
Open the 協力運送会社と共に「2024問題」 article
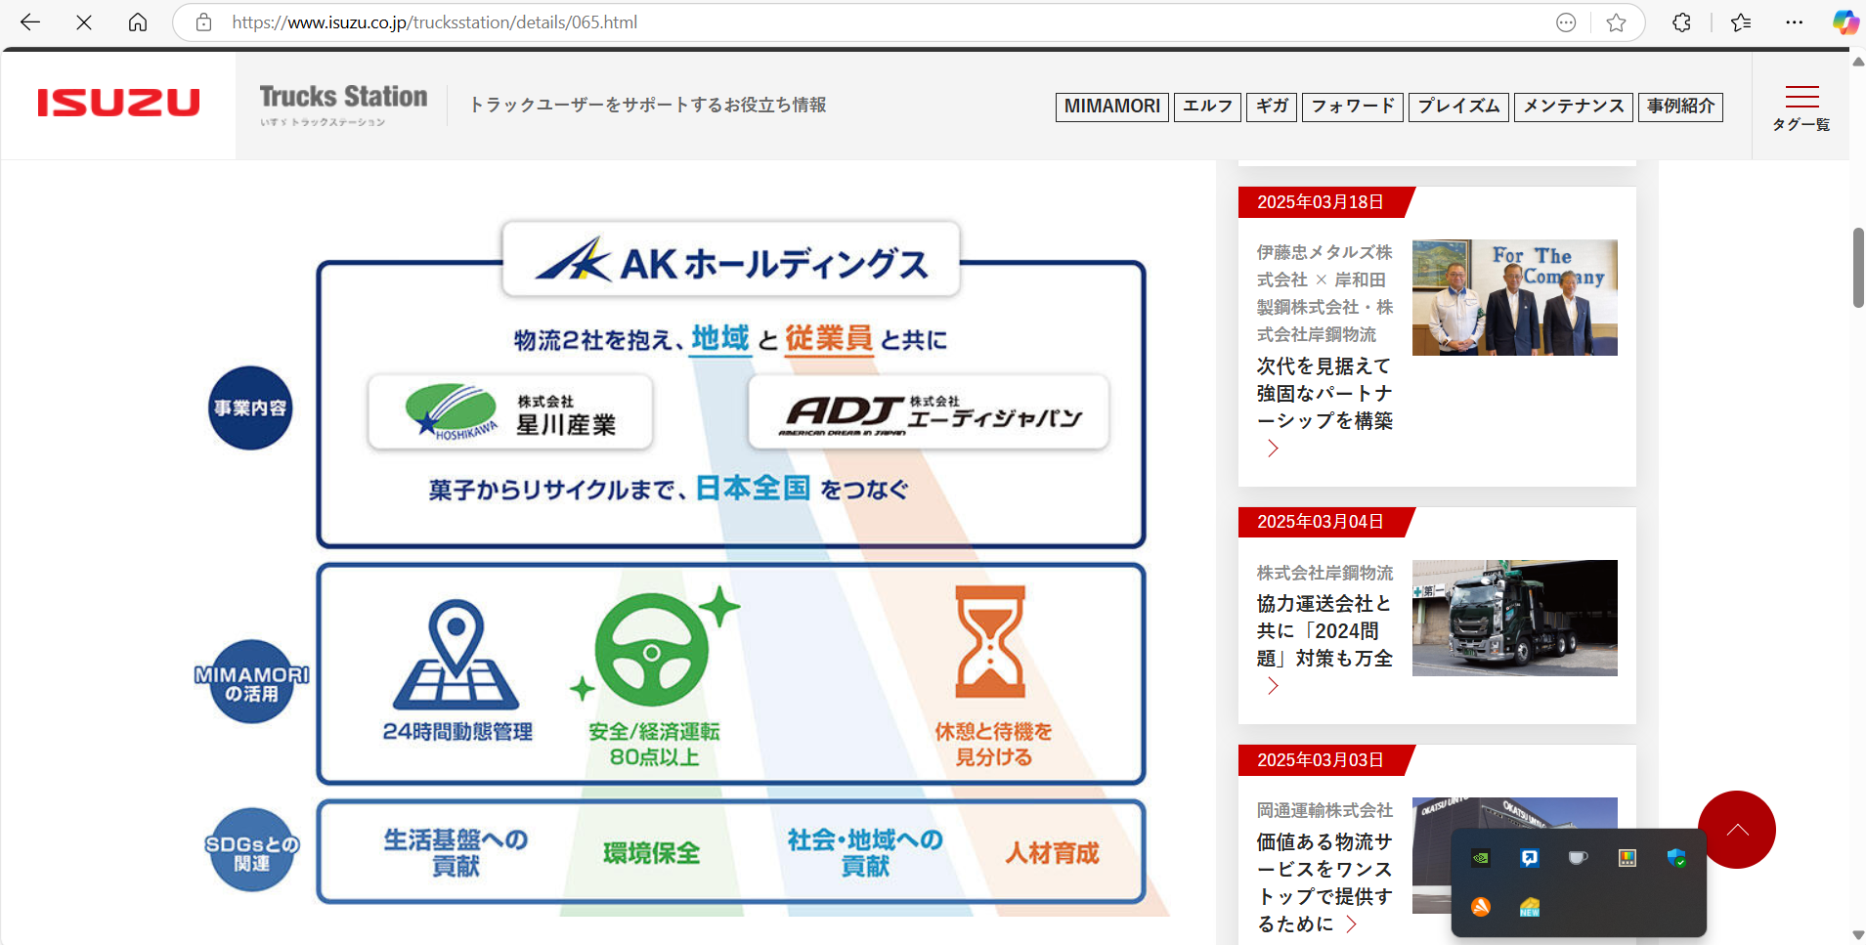[x=1324, y=631]
